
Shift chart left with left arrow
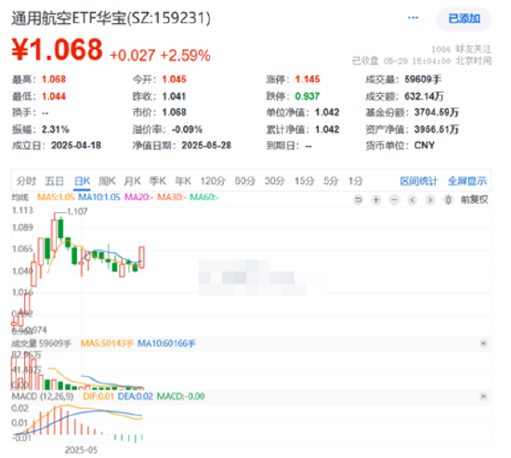(413, 200)
